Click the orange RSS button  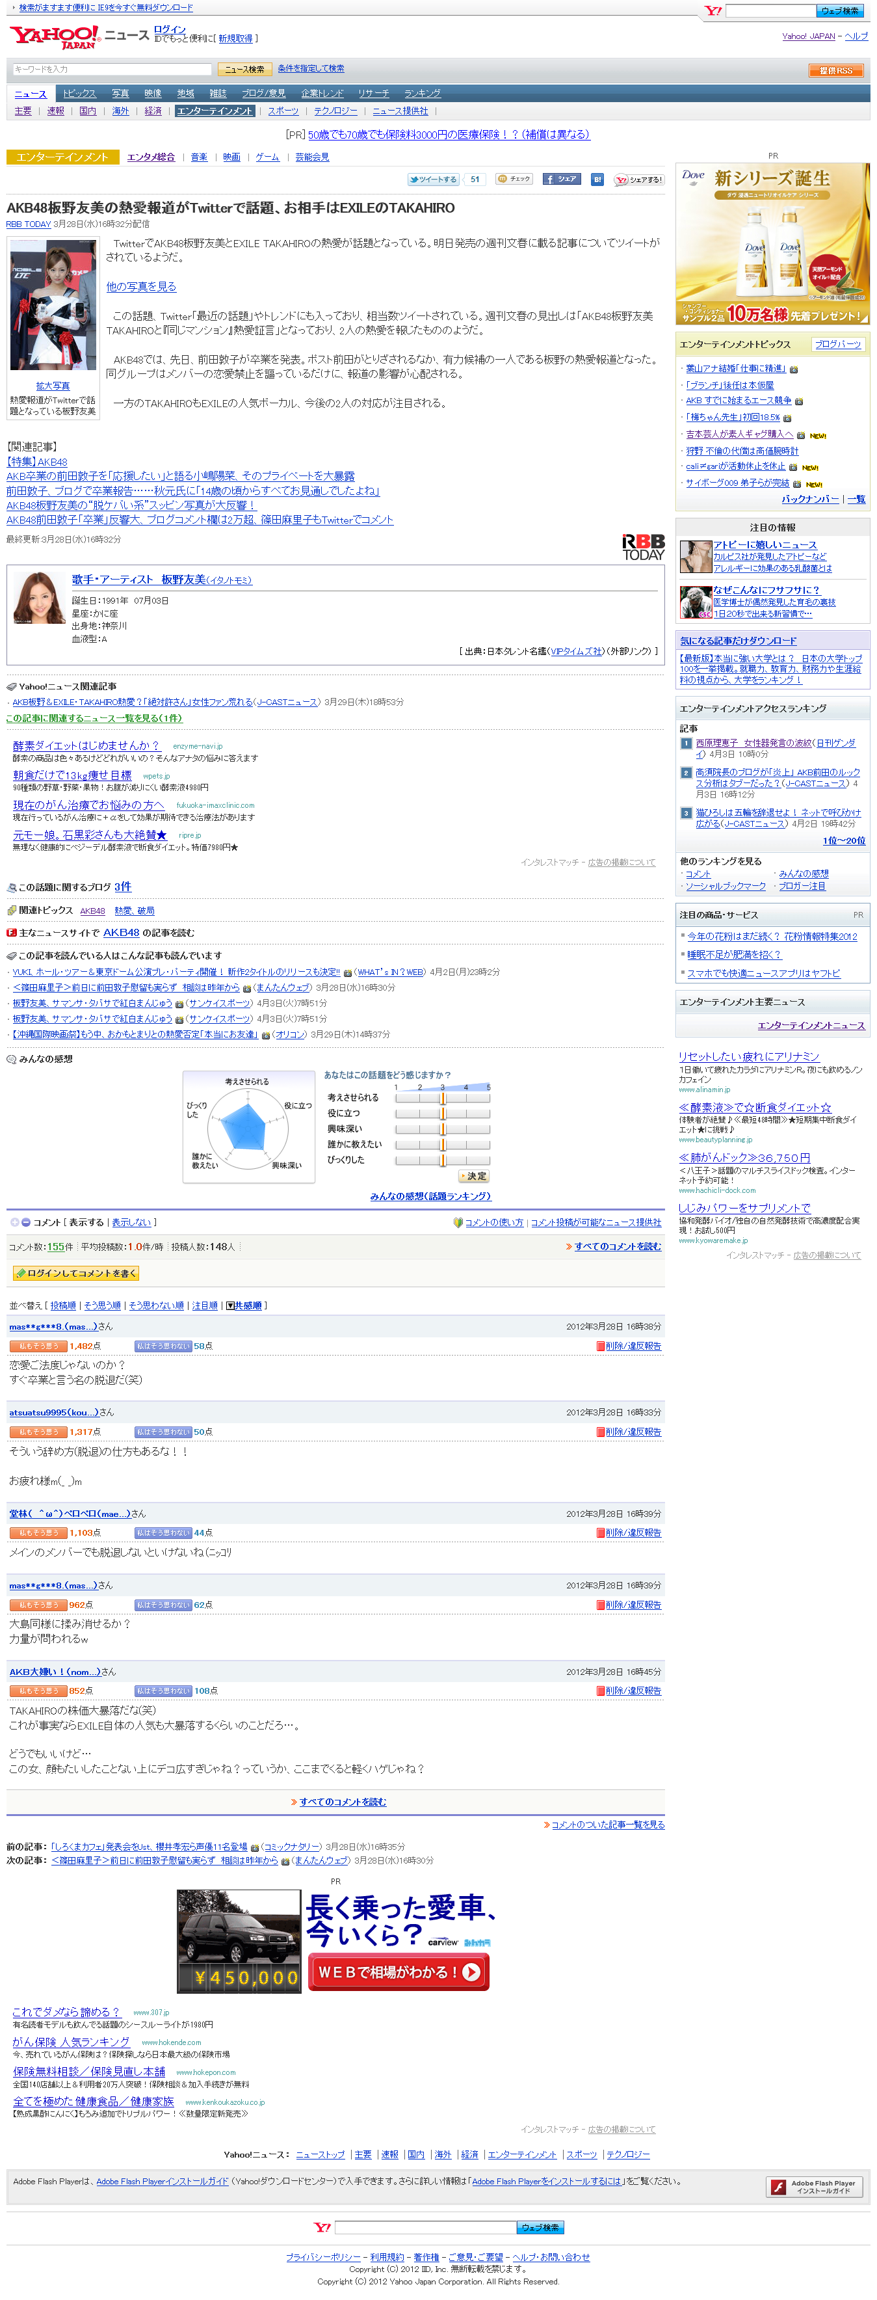tap(836, 70)
